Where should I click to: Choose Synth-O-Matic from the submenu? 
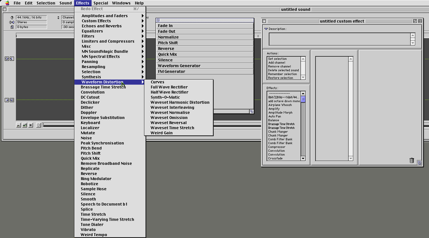point(179,97)
